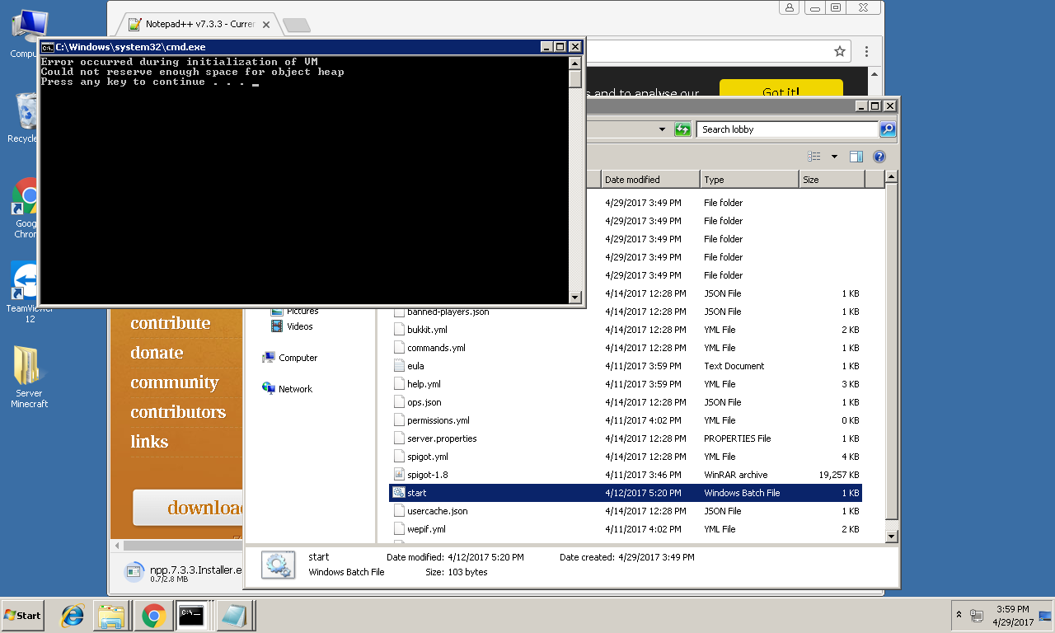The width and height of the screenshot is (1055, 633).
Task: Show hidden system tray icons
Action: point(959,615)
